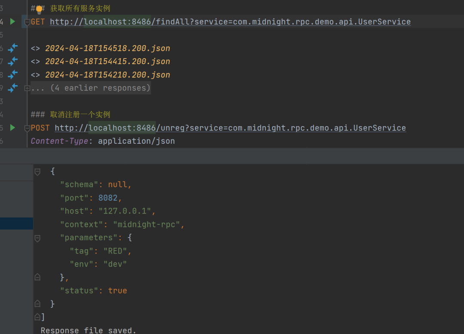464x334 pixels.
Task: Open response file 2024-04-18T154210.200.json
Action: tap(107, 75)
